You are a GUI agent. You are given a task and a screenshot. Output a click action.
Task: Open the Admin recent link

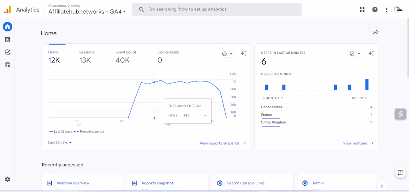pyautogui.click(x=318, y=183)
